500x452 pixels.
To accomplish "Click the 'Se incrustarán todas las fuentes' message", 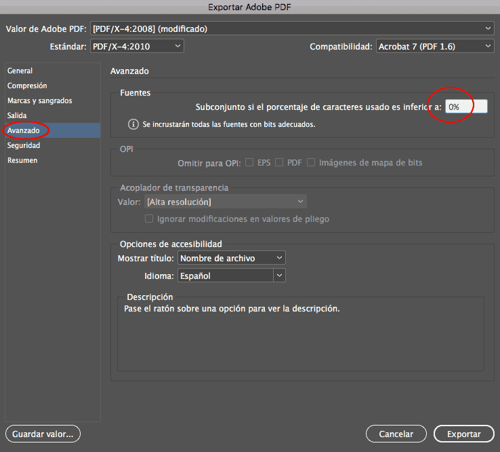I will tap(229, 124).
